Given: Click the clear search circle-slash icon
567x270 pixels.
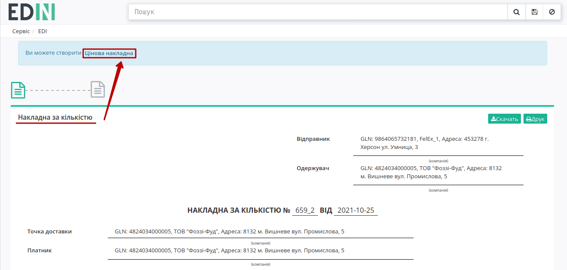Looking at the screenshot, I should coord(552,12).
